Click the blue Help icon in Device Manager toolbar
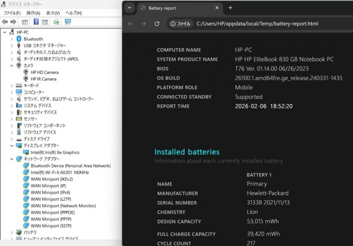The height and width of the screenshot is (246, 353). (36, 22)
